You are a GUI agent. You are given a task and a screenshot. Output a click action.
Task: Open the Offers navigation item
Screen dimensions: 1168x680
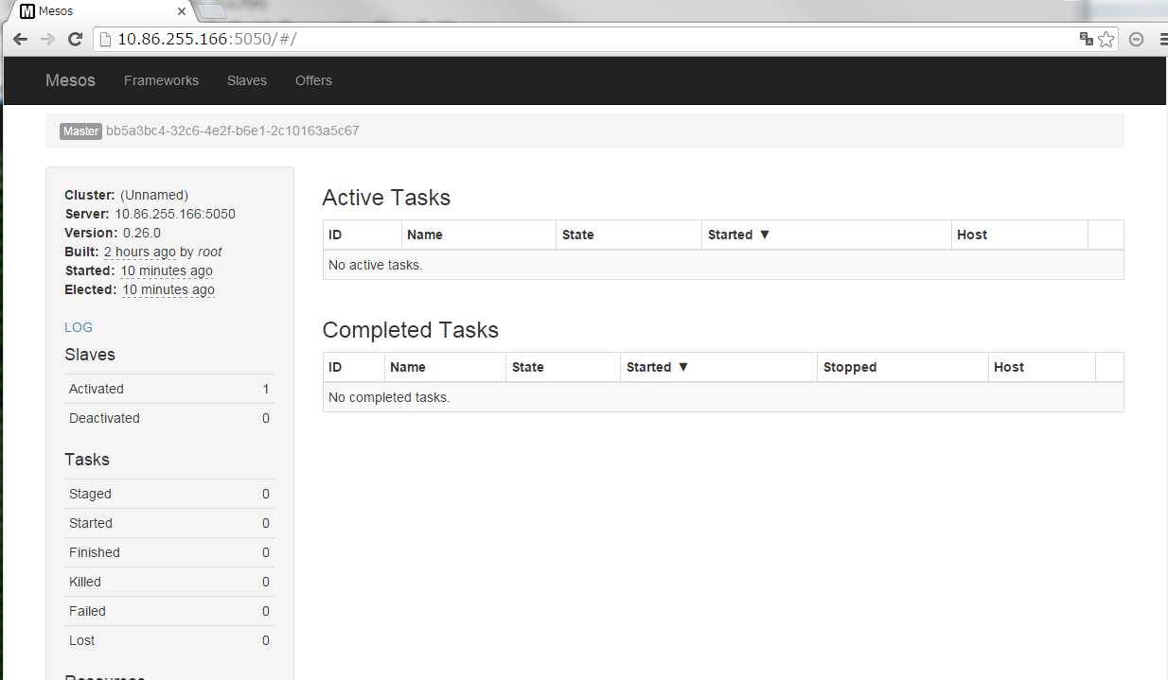click(313, 80)
